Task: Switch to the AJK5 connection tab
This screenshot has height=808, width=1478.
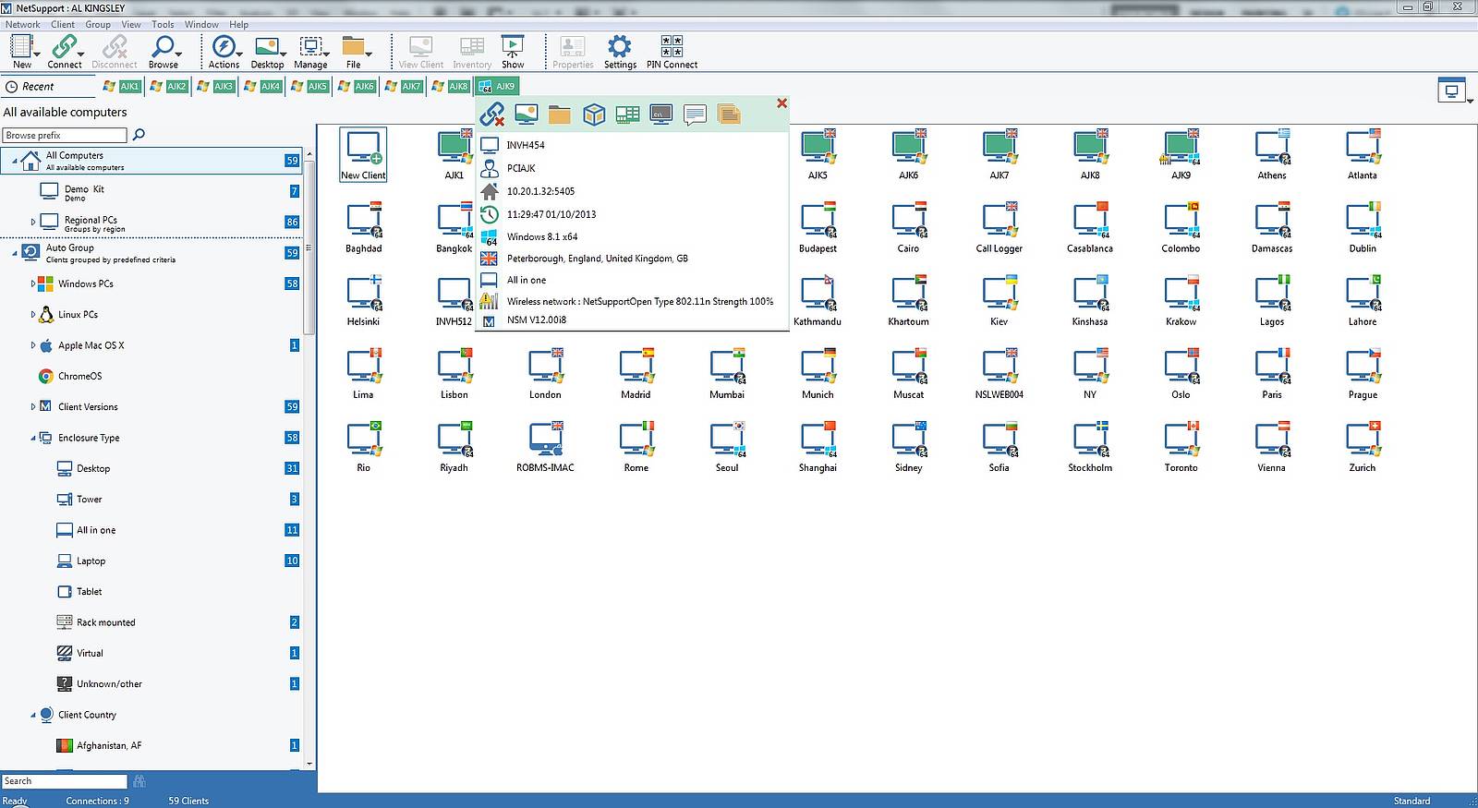Action: click(310, 86)
